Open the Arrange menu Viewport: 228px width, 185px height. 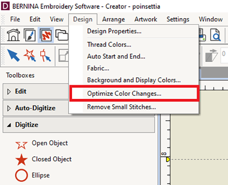pos(114,19)
